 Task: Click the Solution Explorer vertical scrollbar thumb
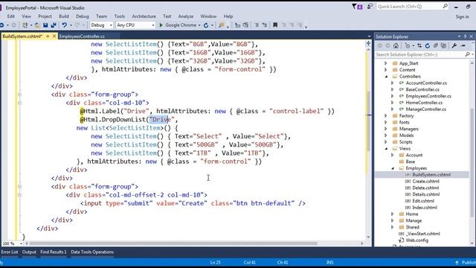(x=473, y=163)
